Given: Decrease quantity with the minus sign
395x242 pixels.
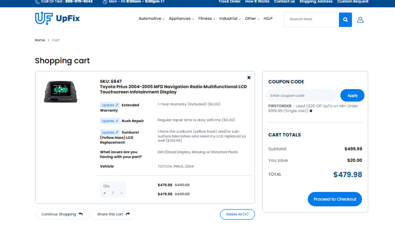Looking at the screenshot, I should click(121, 193).
